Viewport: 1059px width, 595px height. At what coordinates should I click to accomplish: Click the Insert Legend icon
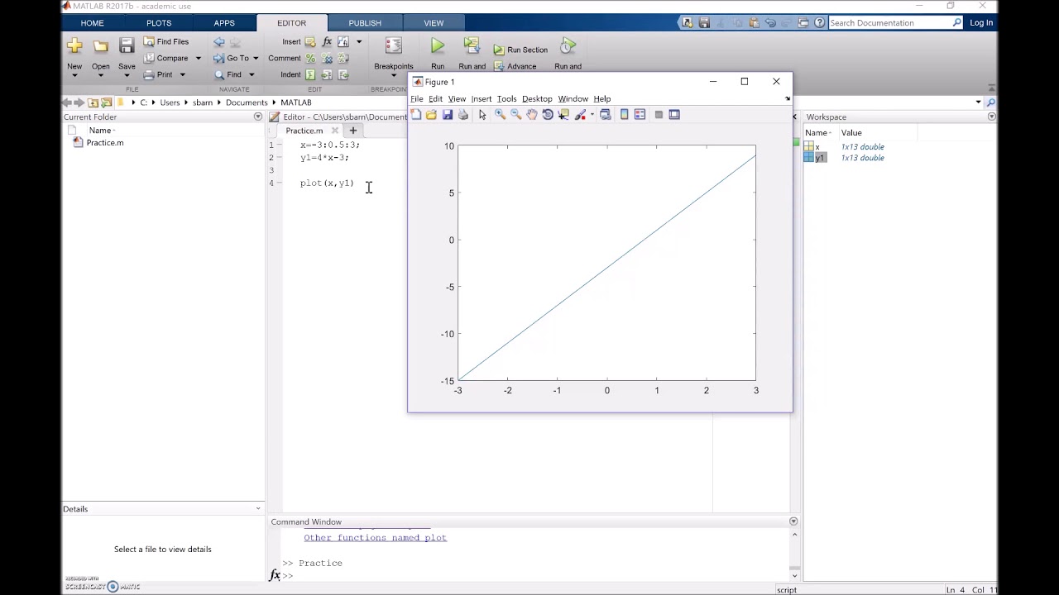pyautogui.click(x=640, y=115)
